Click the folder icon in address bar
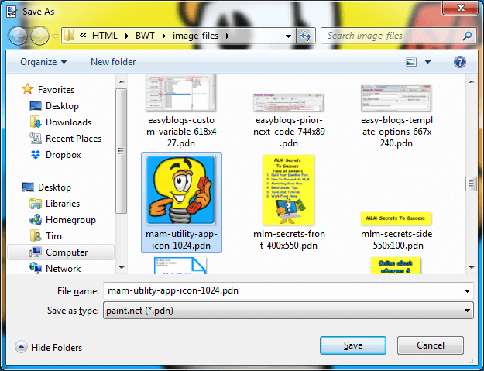This screenshot has height=371, width=484. [x=69, y=36]
